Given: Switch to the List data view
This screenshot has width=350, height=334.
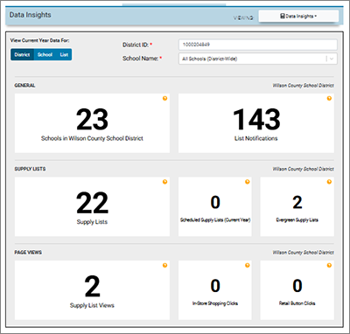Looking at the screenshot, I should click(x=64, y=54).
